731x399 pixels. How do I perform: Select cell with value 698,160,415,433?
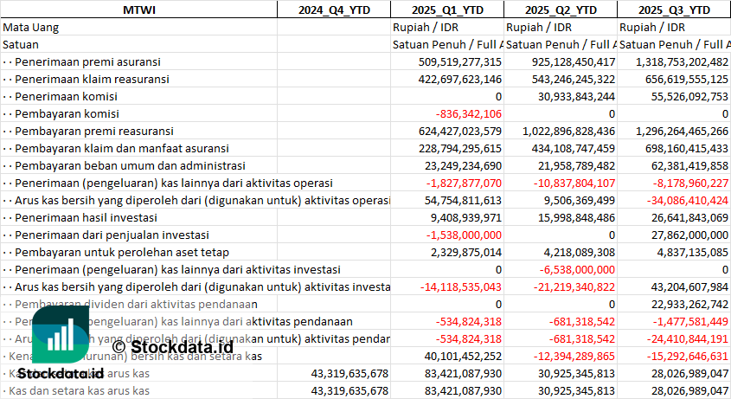(674, 148)
